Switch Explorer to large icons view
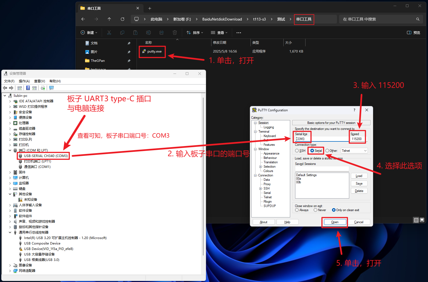Screen dimensions: 428x282 pos(422,220)
